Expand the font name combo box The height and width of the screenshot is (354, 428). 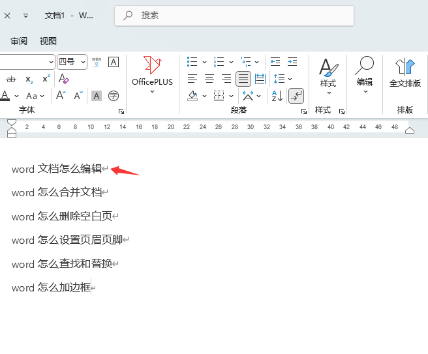tap(51, 62)
